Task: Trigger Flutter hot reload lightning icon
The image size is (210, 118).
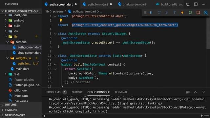Action: pos(182,12)
